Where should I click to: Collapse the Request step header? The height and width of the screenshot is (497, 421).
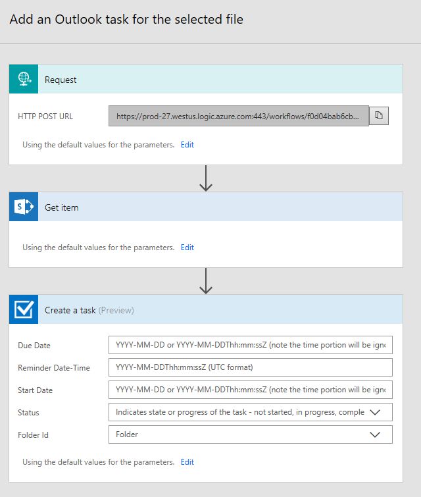coord(220,80)
